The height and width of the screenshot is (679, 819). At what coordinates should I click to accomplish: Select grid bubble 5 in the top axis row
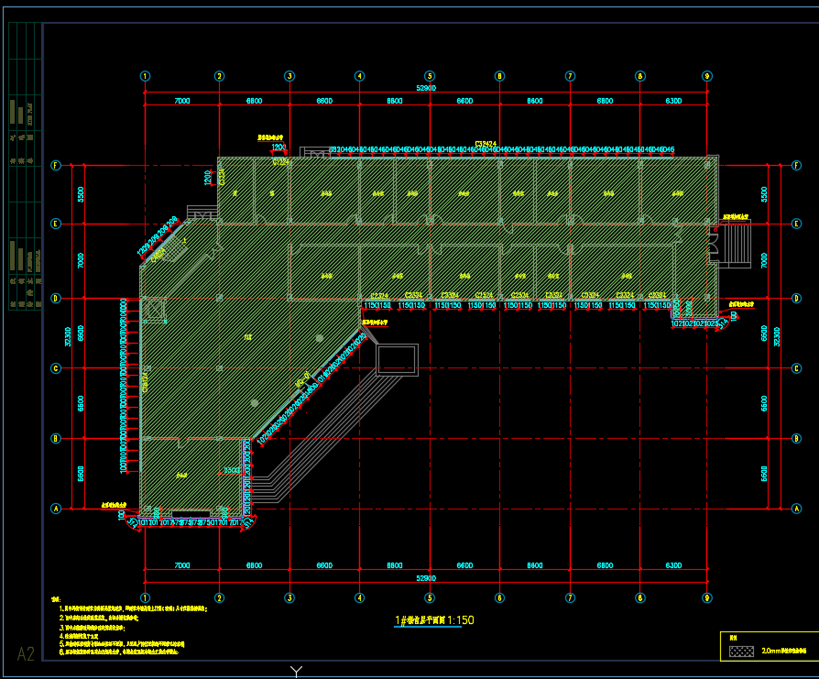(x=430, y=76)
